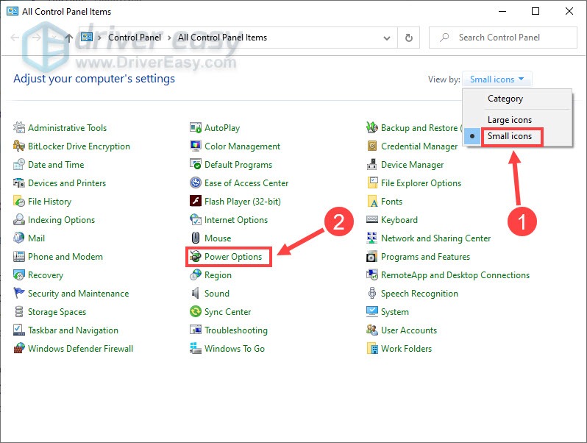Click the Indexing Options icon
The image size is (587, 443).
pyautogui.click(x=19, y=219)
